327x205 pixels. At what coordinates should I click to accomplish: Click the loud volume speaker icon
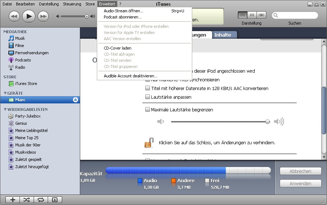point(92,16)
